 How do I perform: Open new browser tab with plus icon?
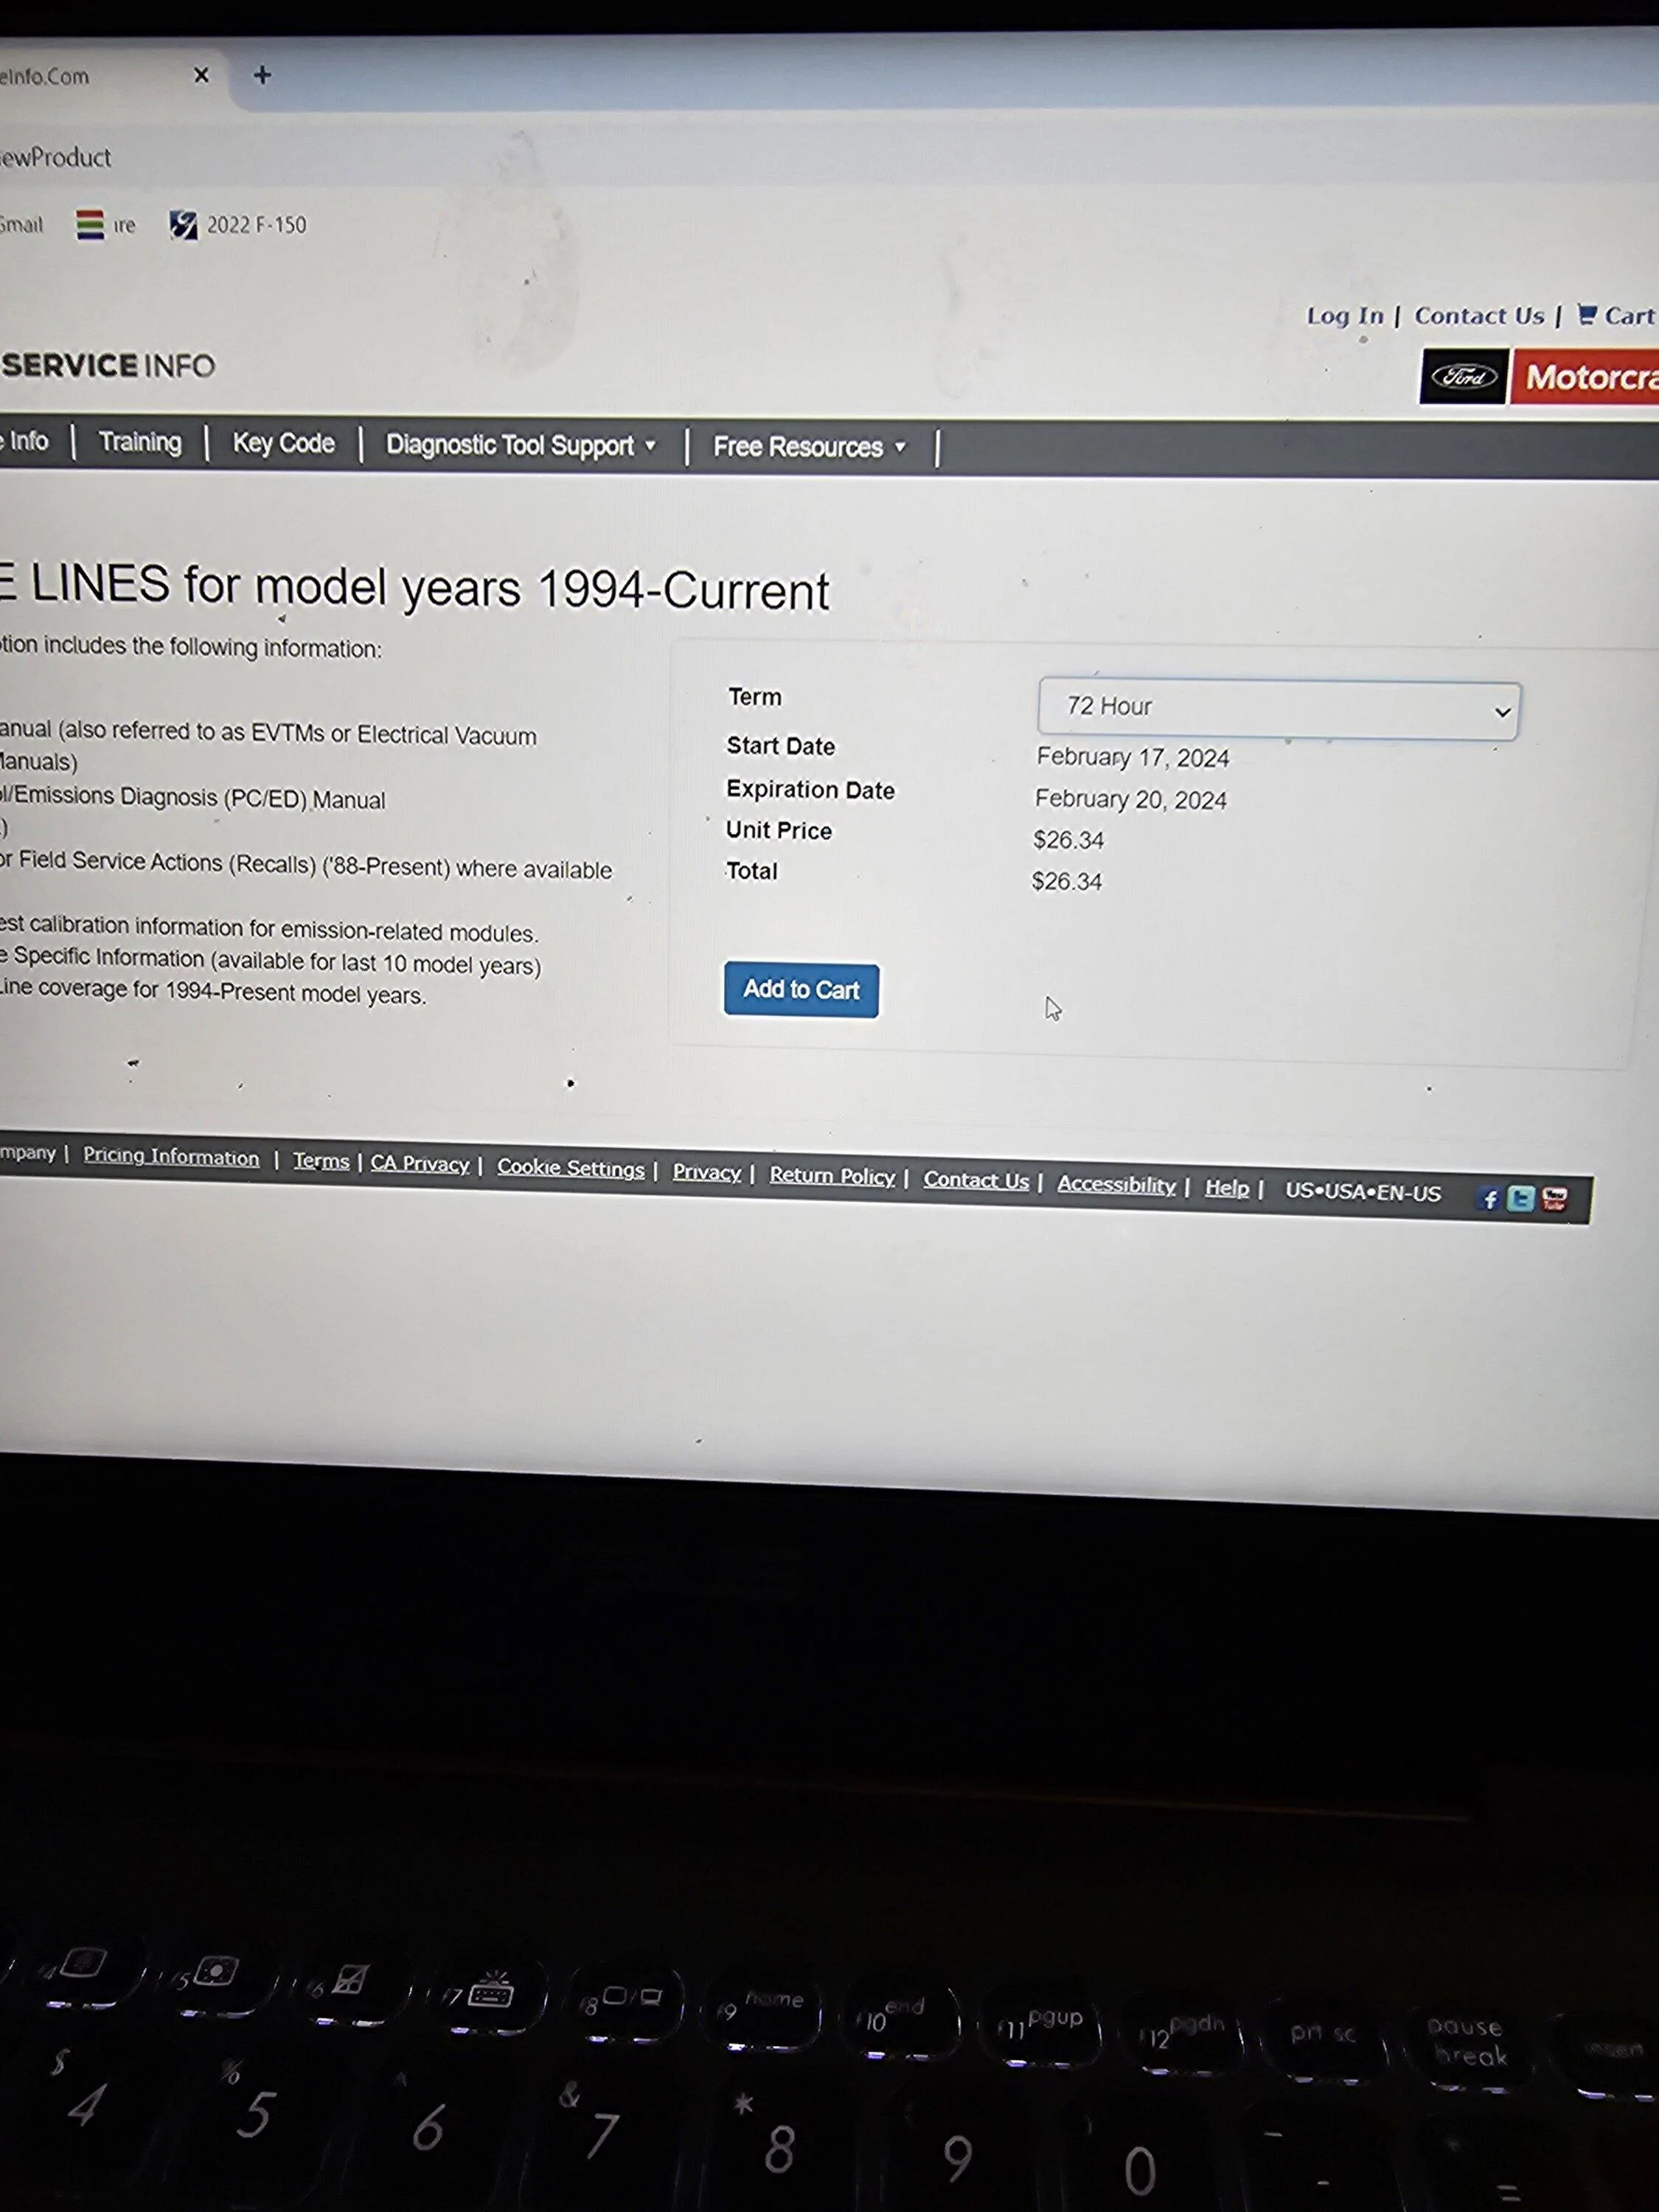click(x=262, y=75)
